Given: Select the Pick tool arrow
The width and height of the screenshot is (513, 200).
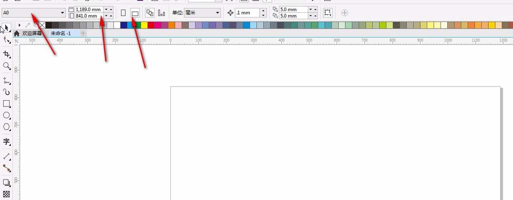Looking at the screenshot, I should coord(7,28).
